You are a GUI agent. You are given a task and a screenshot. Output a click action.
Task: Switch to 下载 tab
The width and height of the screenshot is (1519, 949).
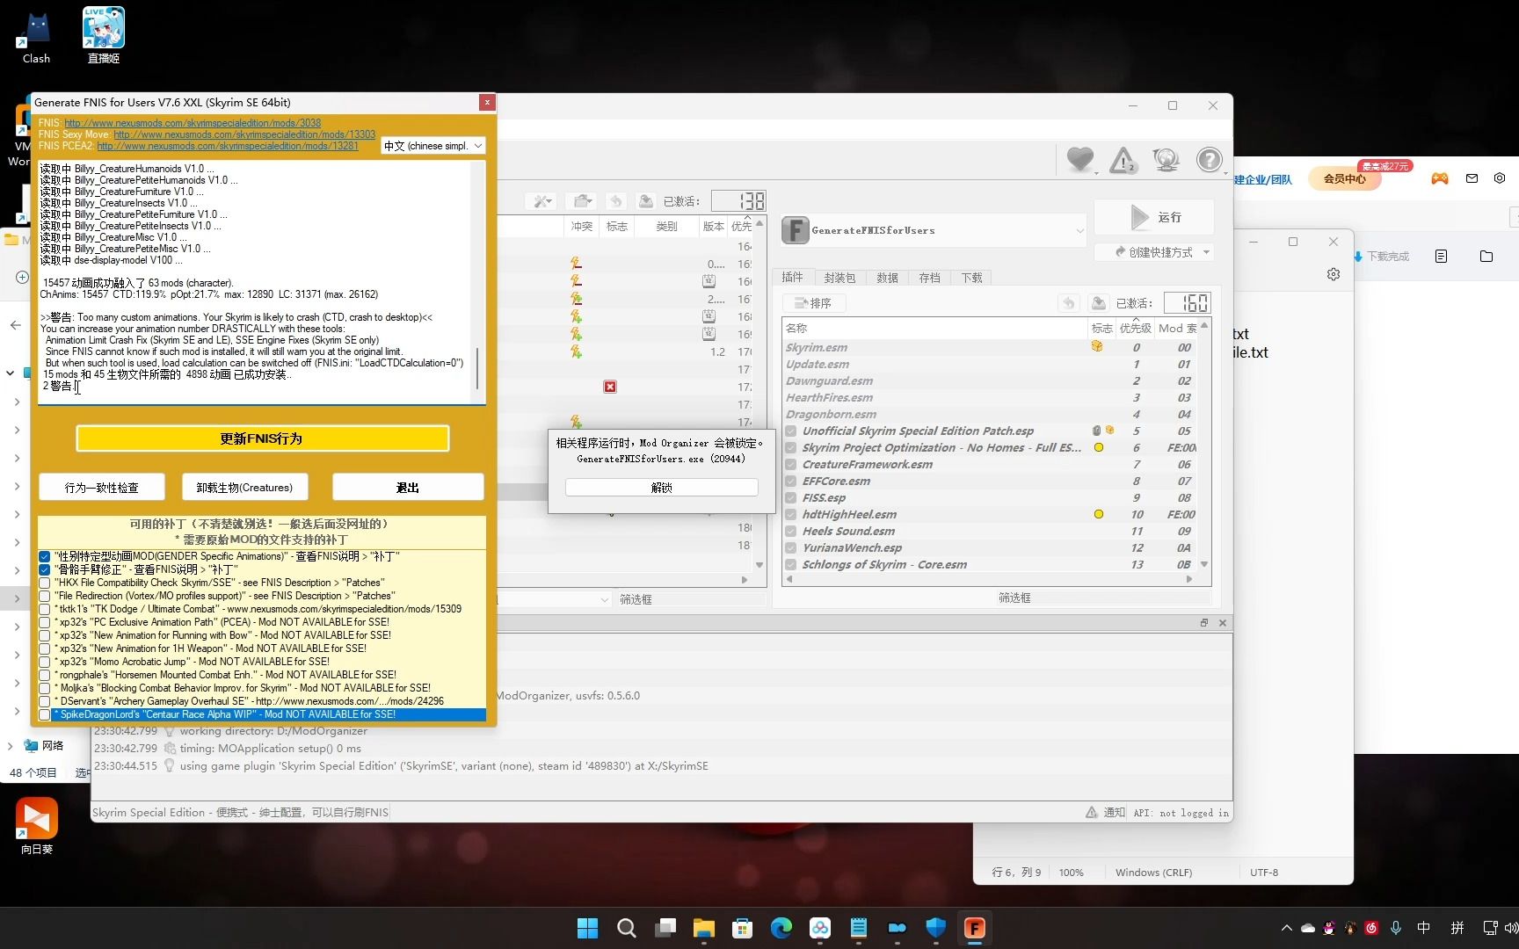click(972, 278)
